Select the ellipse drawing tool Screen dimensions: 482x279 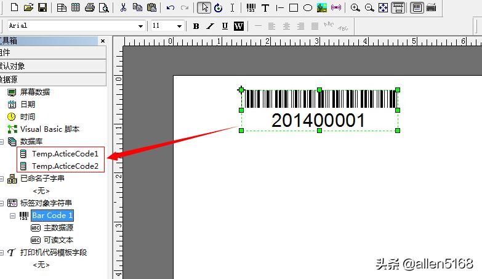point(308,8)
